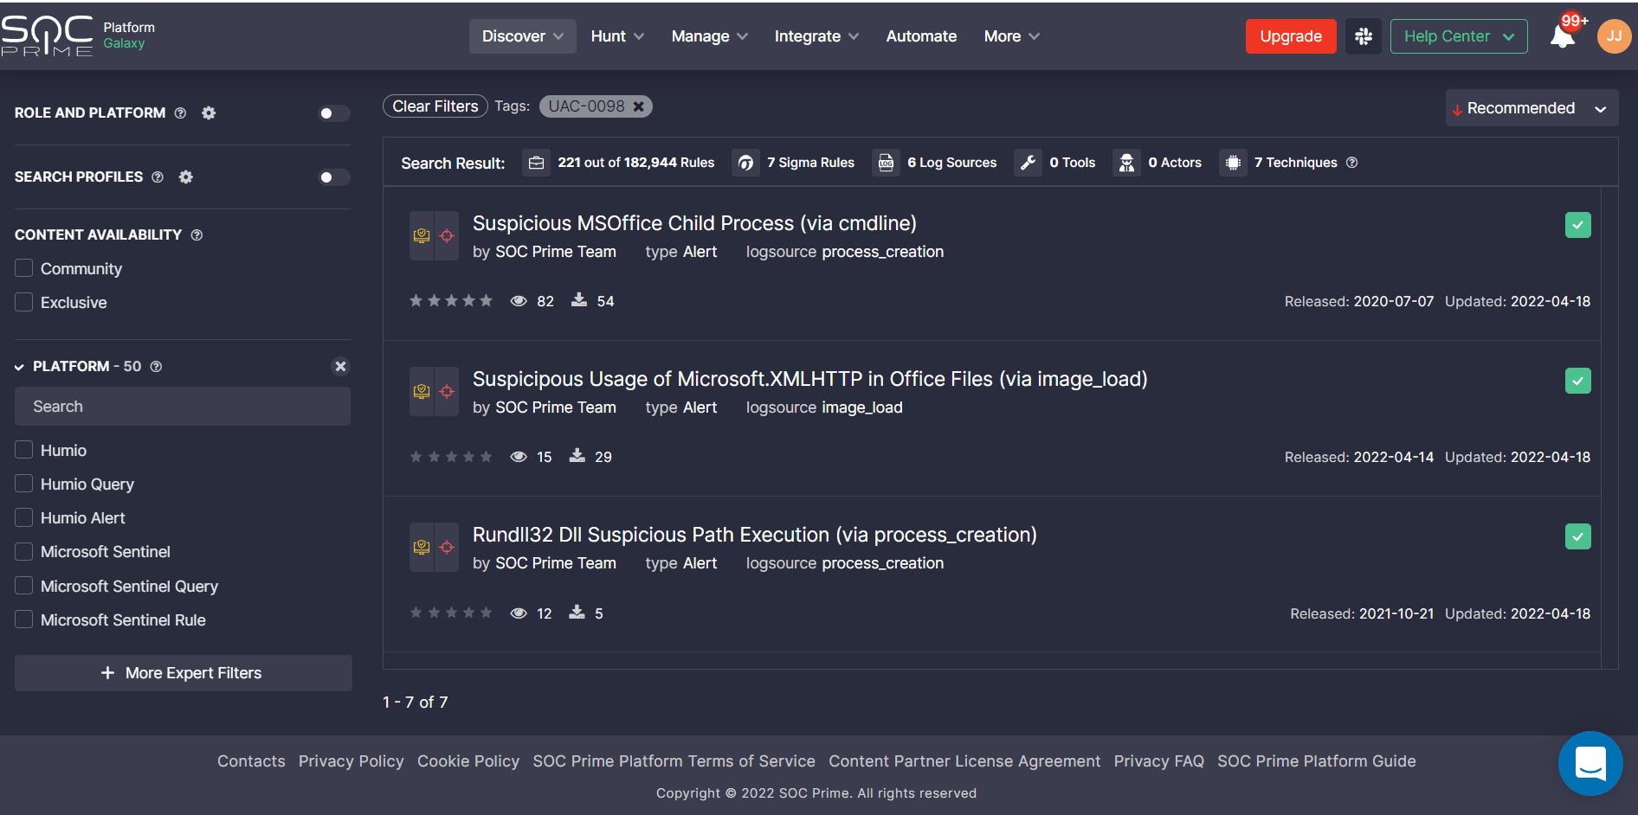Click download icon on Microsoft.XMLHTTP rule
1638x815 pixels.
pyautogui.click(x=577, y=456)
